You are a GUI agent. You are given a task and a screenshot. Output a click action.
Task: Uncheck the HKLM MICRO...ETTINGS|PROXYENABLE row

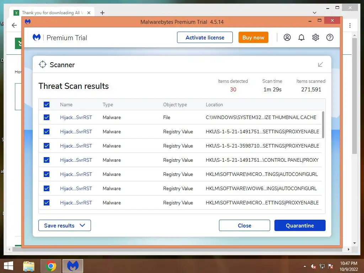(x=47, y=203)
